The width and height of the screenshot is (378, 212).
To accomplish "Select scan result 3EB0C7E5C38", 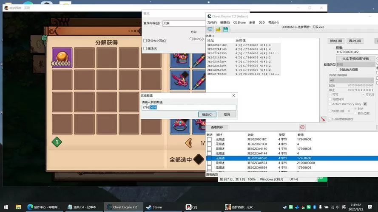I will pyautogui.click(x=244, y=74).
